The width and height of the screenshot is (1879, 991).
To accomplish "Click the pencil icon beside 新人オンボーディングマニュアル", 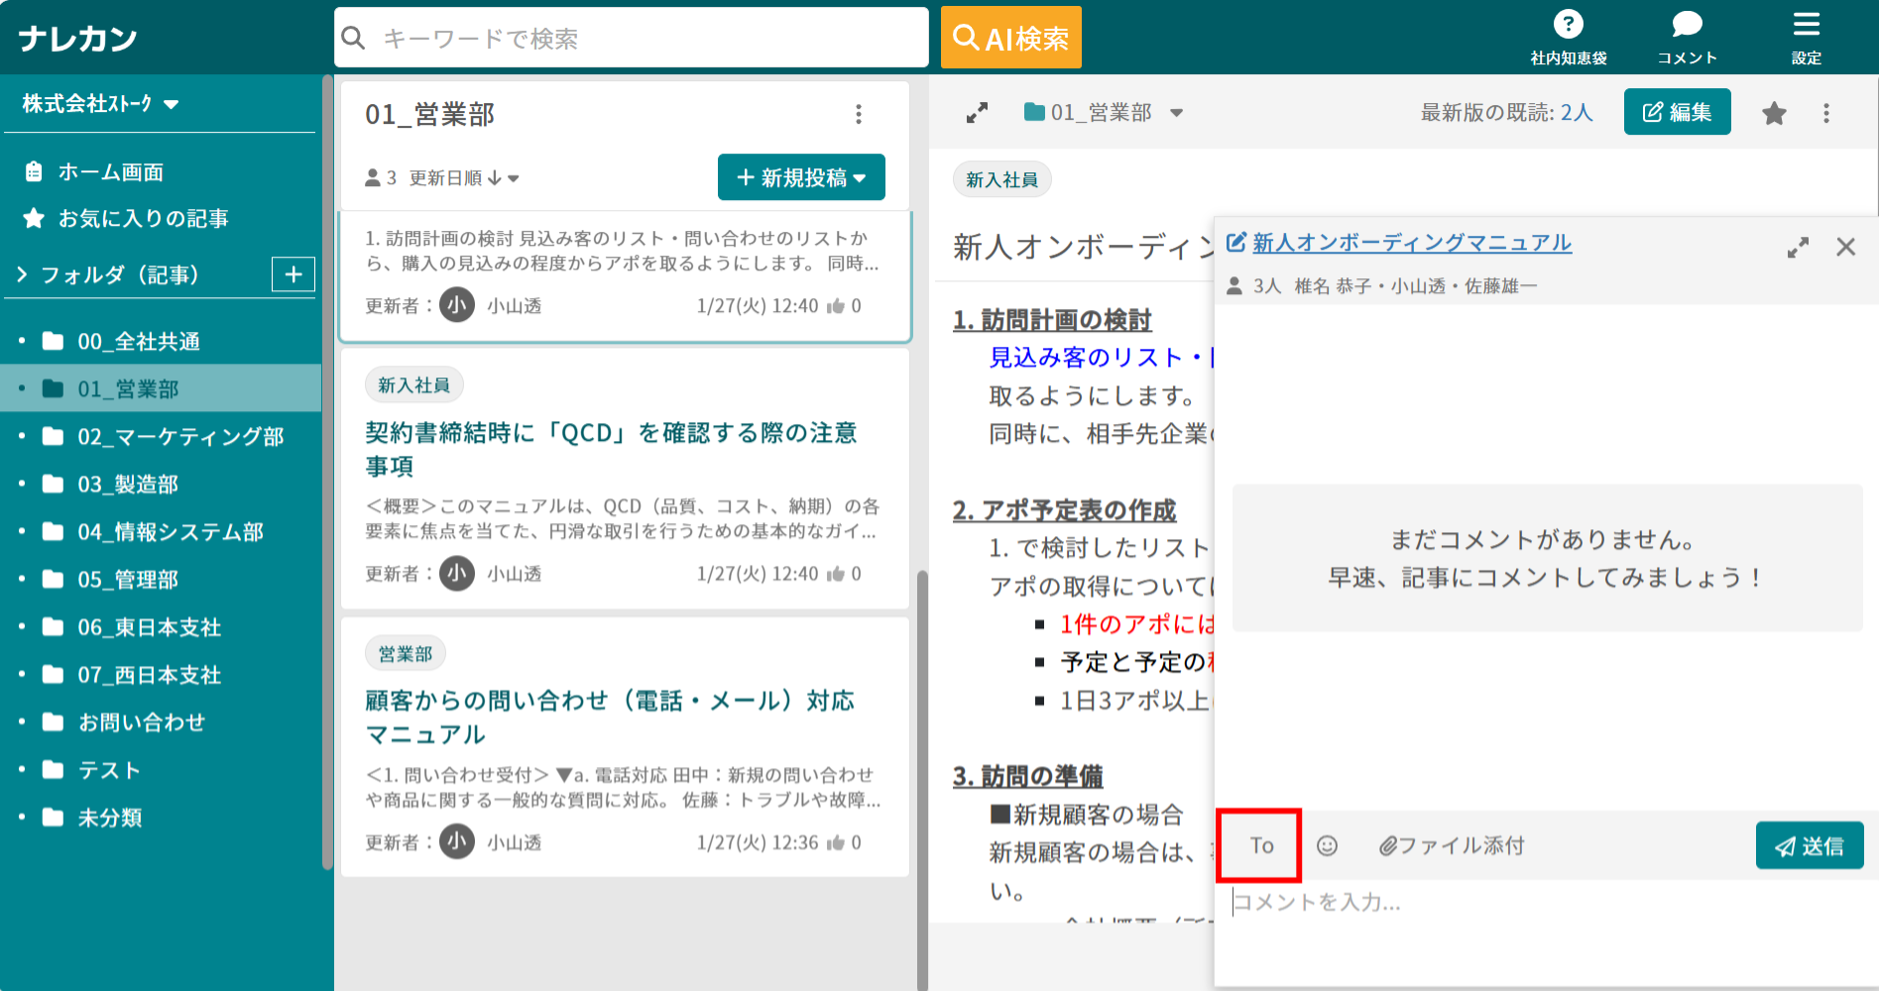I will pyautogui.click(x=1236, y=241).
